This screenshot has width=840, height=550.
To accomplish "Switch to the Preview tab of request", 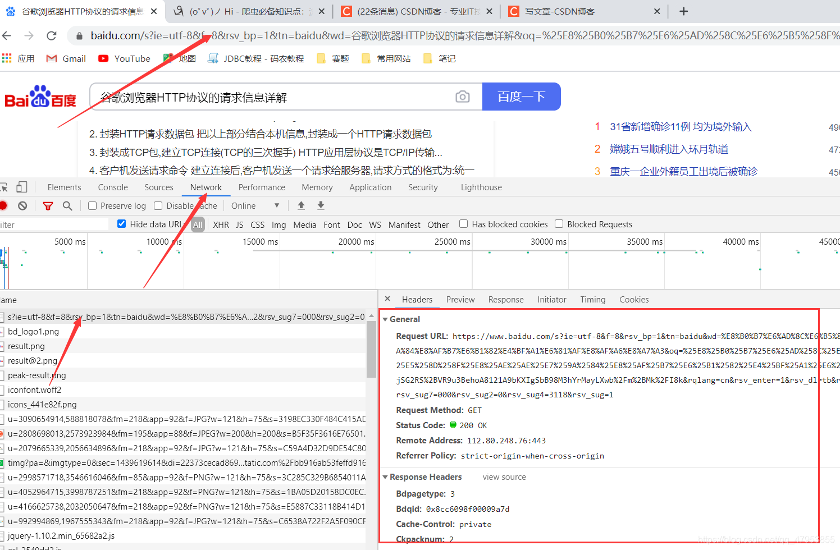I will tap(460, 300).
